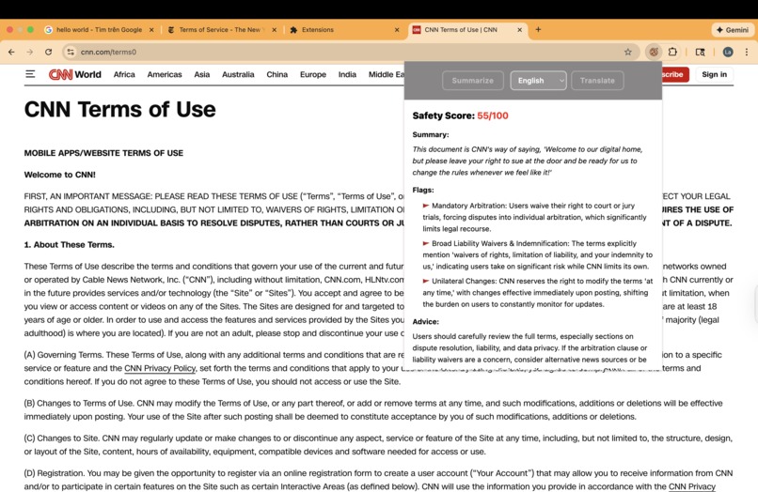Screen dimensions: 758x492
Task: Open the Middle East nav item
Action: coord(387,74)
